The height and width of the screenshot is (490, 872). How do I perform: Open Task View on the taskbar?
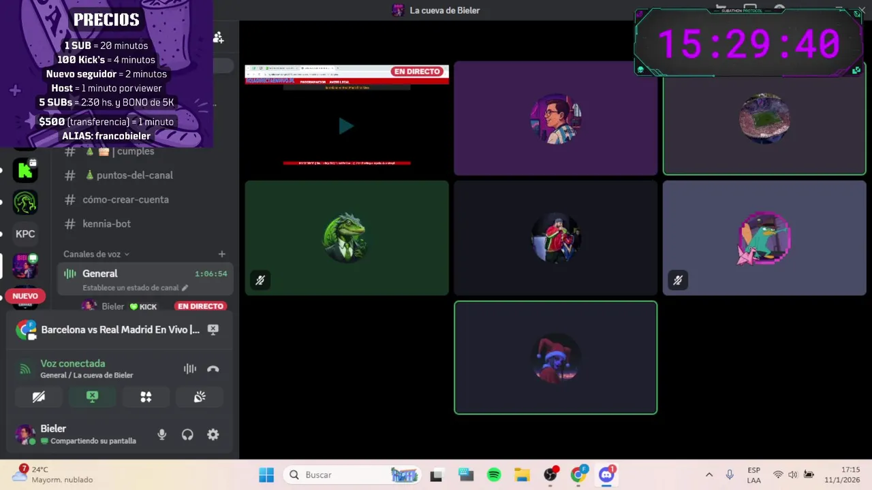point(436,474)
